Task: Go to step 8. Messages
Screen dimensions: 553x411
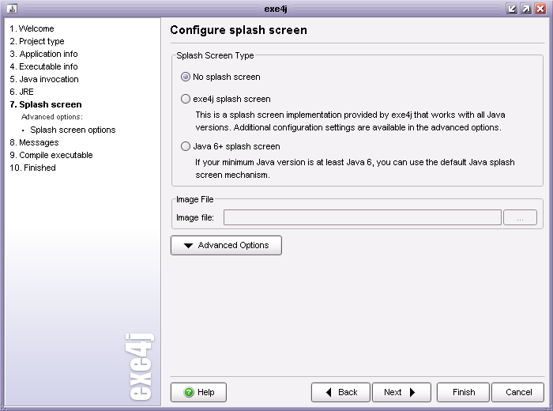Action: pyautogui.click(x=34, y=142)
